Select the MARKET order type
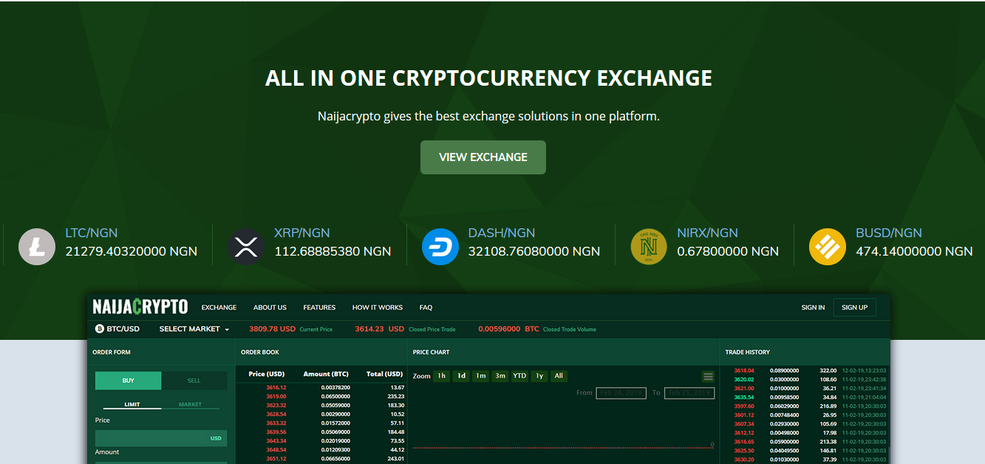Screen dimensions: 985x464 click(190, 404)
